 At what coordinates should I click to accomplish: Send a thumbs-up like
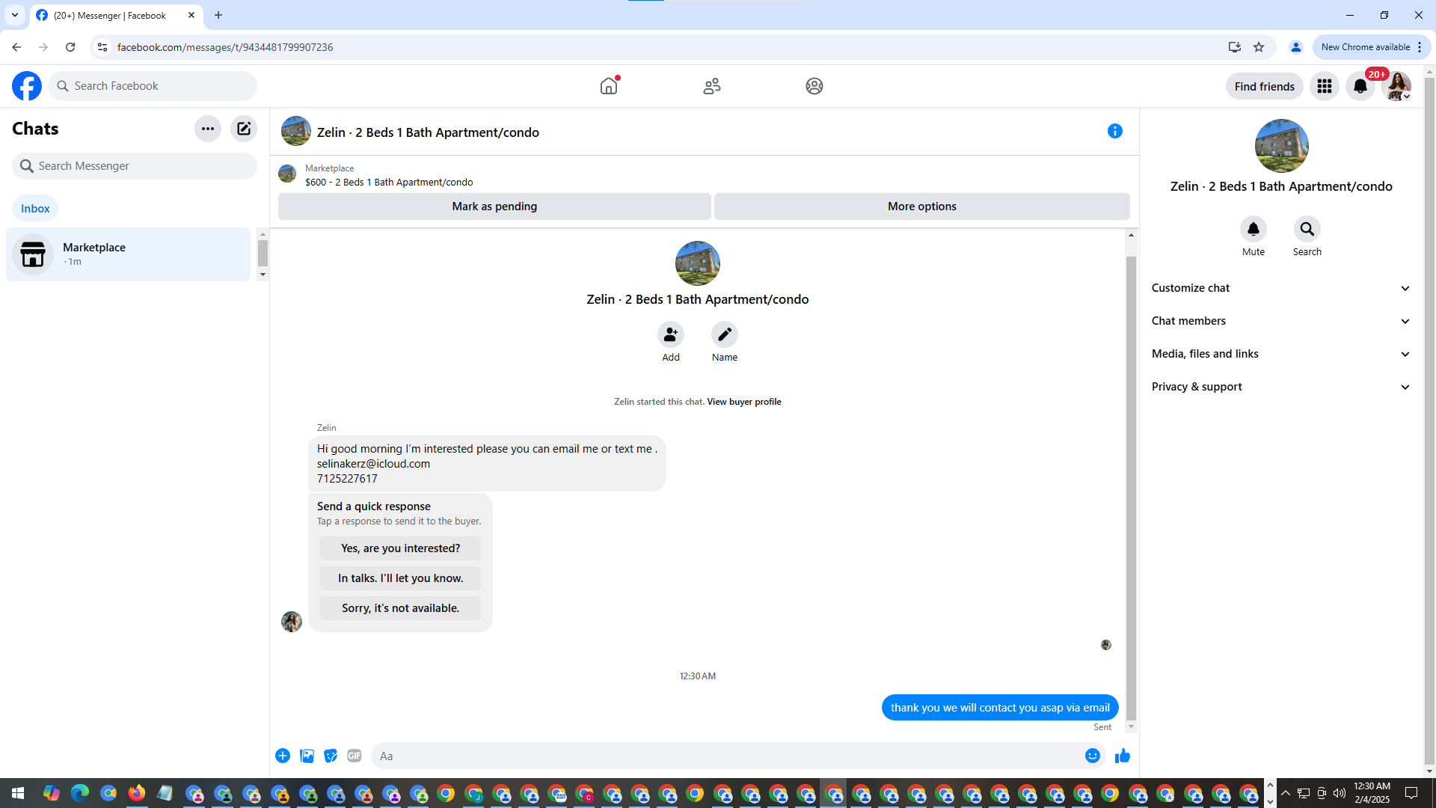tap(1123, 756)
